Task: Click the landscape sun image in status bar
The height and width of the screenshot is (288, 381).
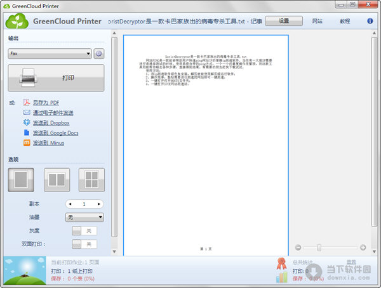Action: [x=25, y=270]
